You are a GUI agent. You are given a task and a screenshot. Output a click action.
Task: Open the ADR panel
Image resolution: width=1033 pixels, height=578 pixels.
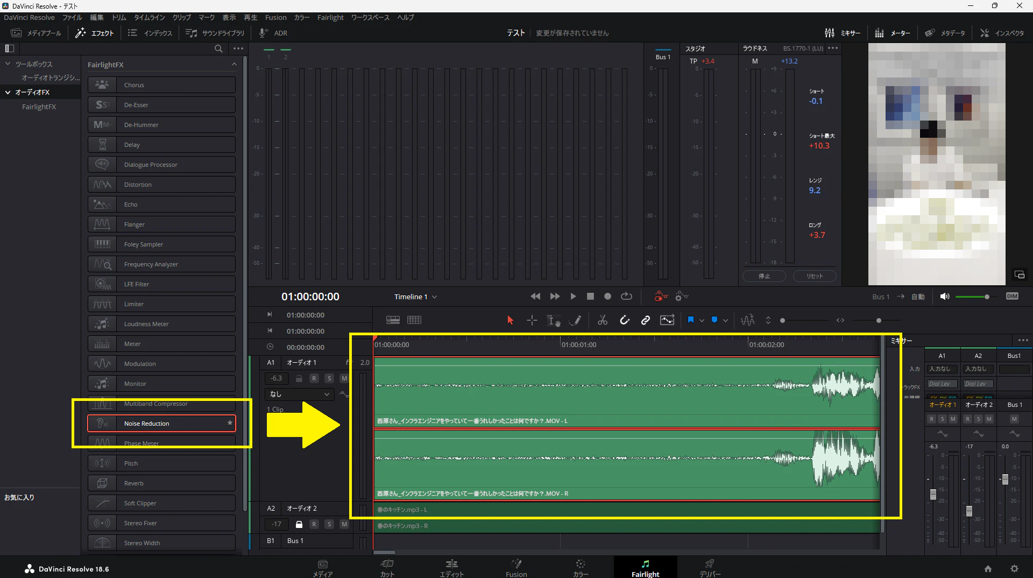pos(273,33)
